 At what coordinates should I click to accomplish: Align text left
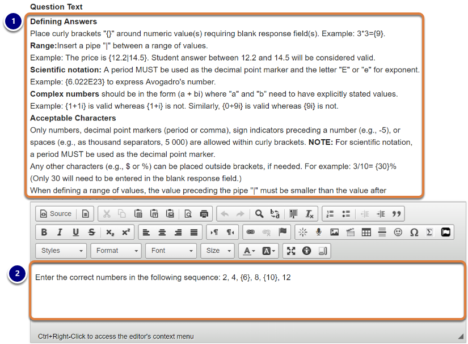pos(146,232)
